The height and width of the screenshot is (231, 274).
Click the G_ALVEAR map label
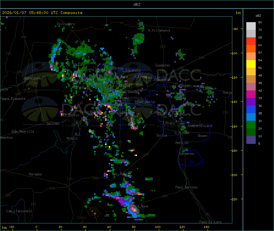(x=182, y=133)
